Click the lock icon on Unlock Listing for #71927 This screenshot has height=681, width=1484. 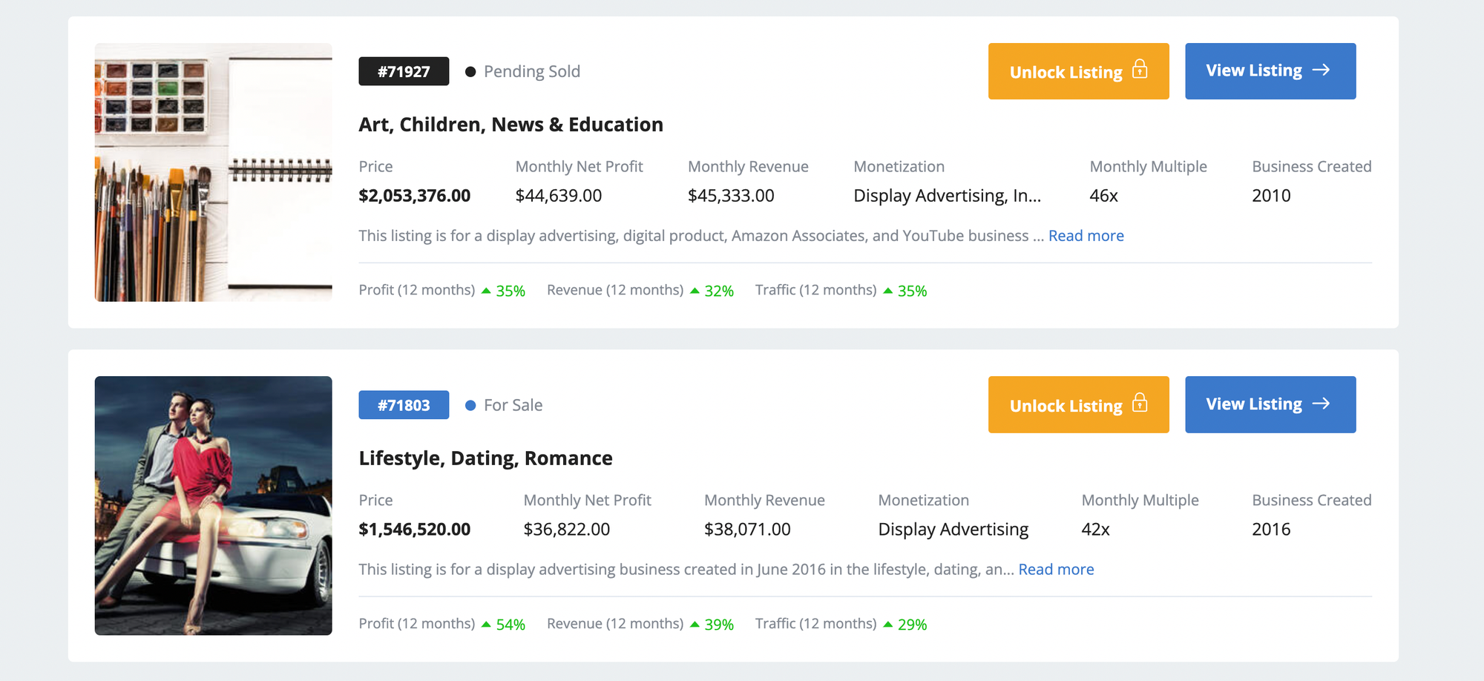pos(1140,71)
